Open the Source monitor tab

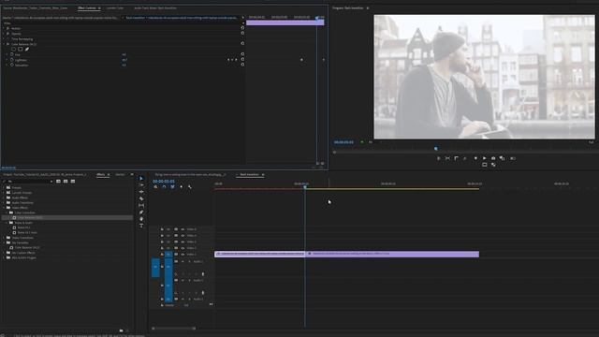(x=35, y=8)
